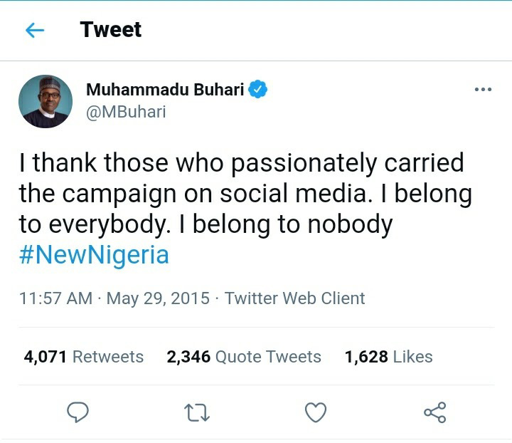View the 4,071 Retweets list
512x443 pixels.
coord(84,356)
